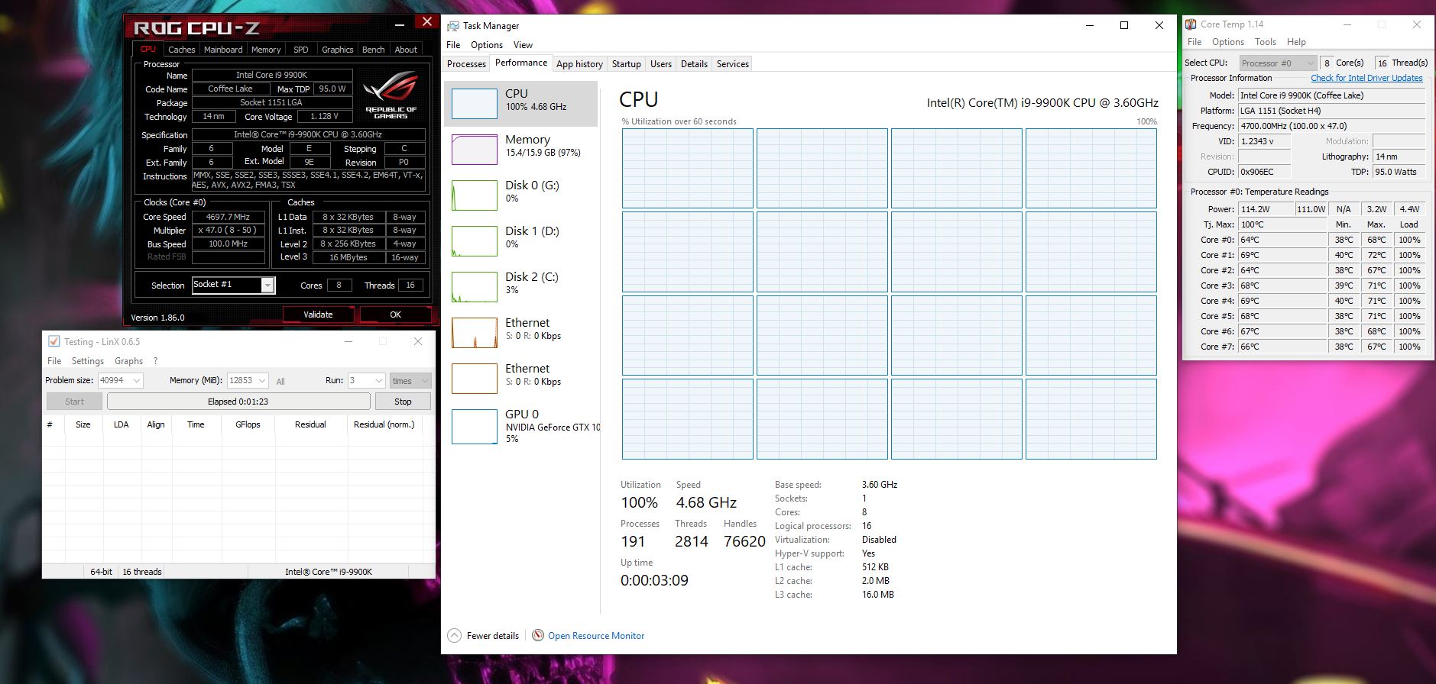Switch to the Processes tab in Task Manager

pyautogui.click(x=466, y=64)
